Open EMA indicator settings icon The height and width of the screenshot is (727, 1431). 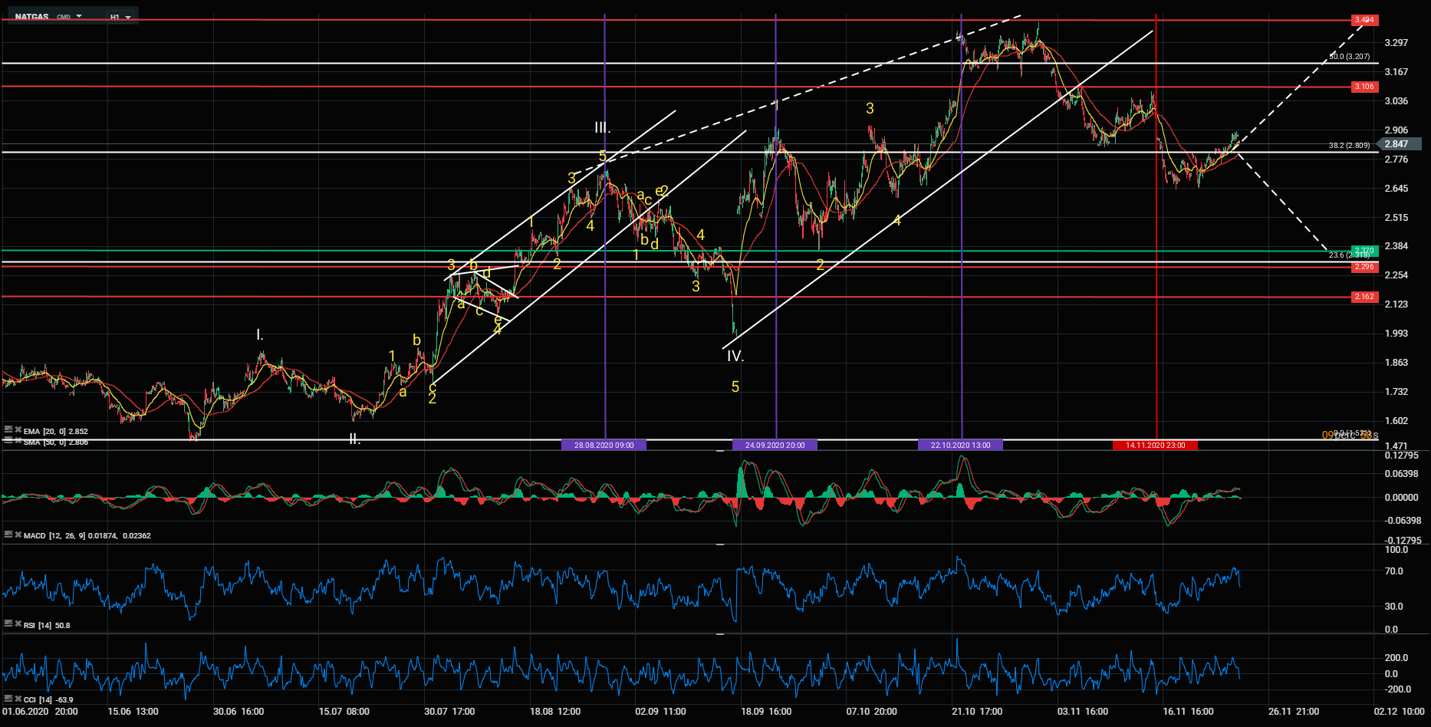click(x=8, y=430)
